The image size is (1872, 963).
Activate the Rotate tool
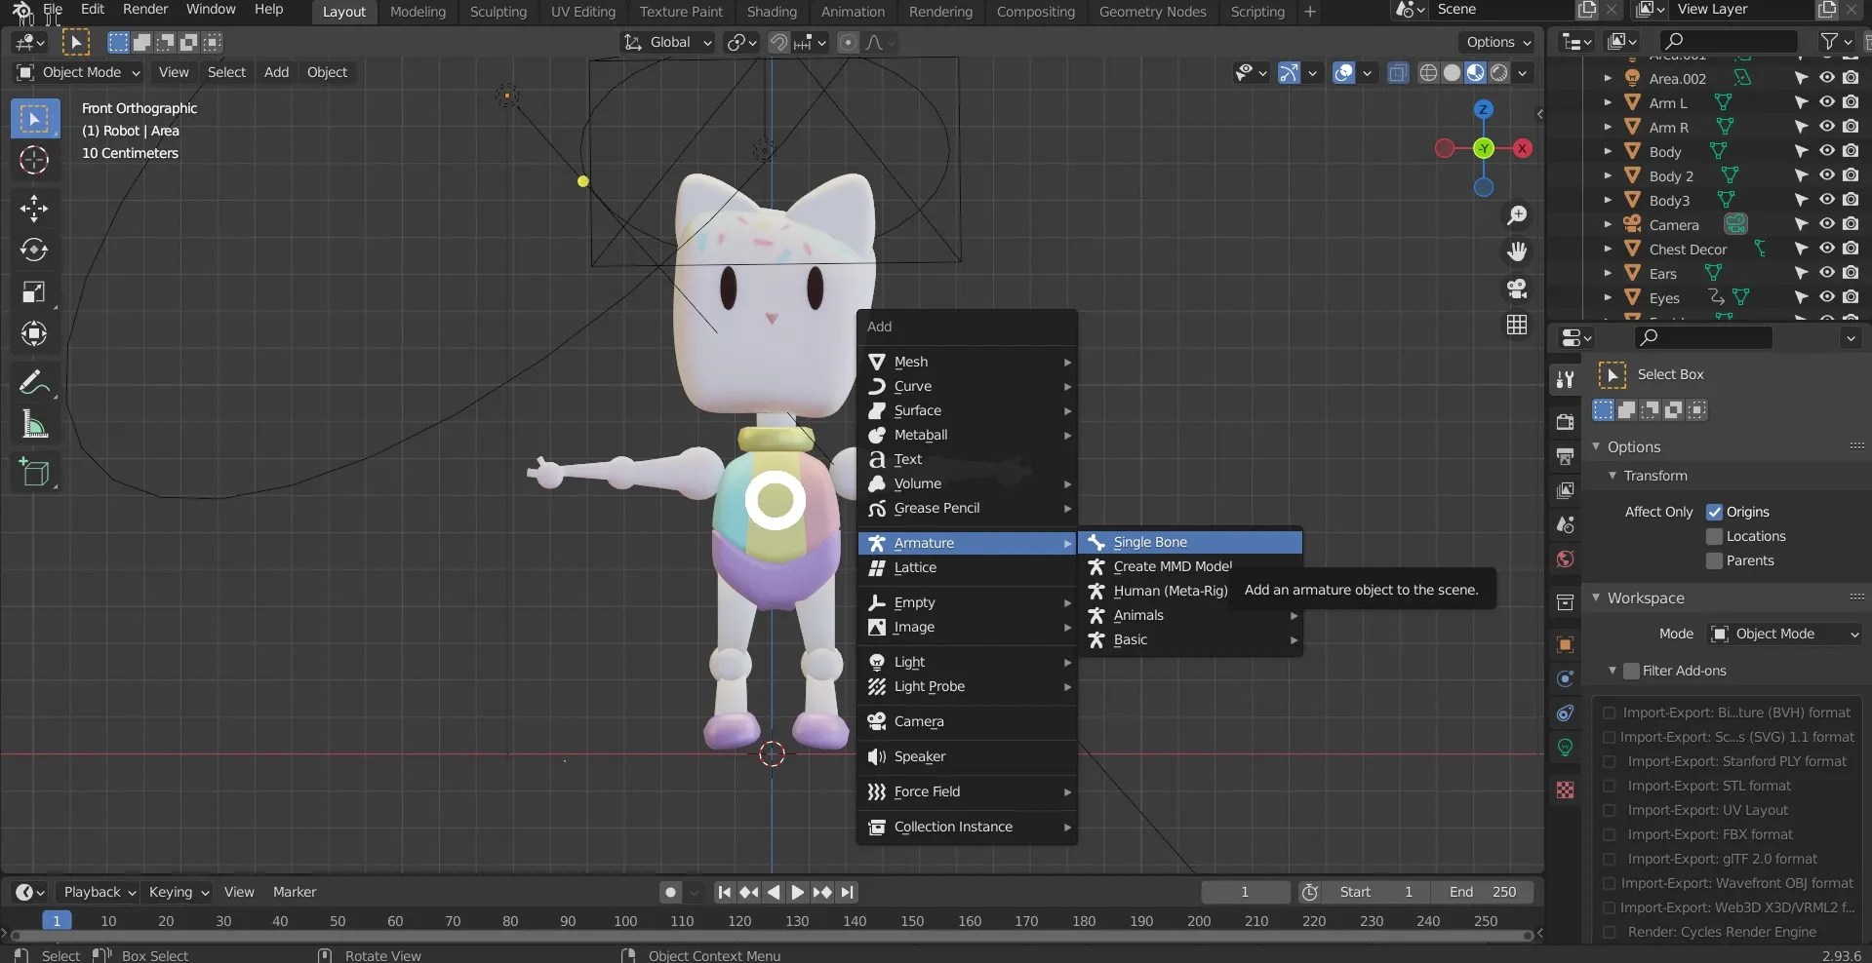click(x=34, y=250)
